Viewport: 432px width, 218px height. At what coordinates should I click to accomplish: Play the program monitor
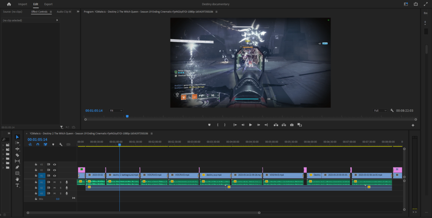[251, 125]
